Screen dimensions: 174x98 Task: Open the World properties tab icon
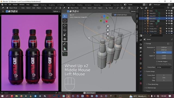point(141,59)
